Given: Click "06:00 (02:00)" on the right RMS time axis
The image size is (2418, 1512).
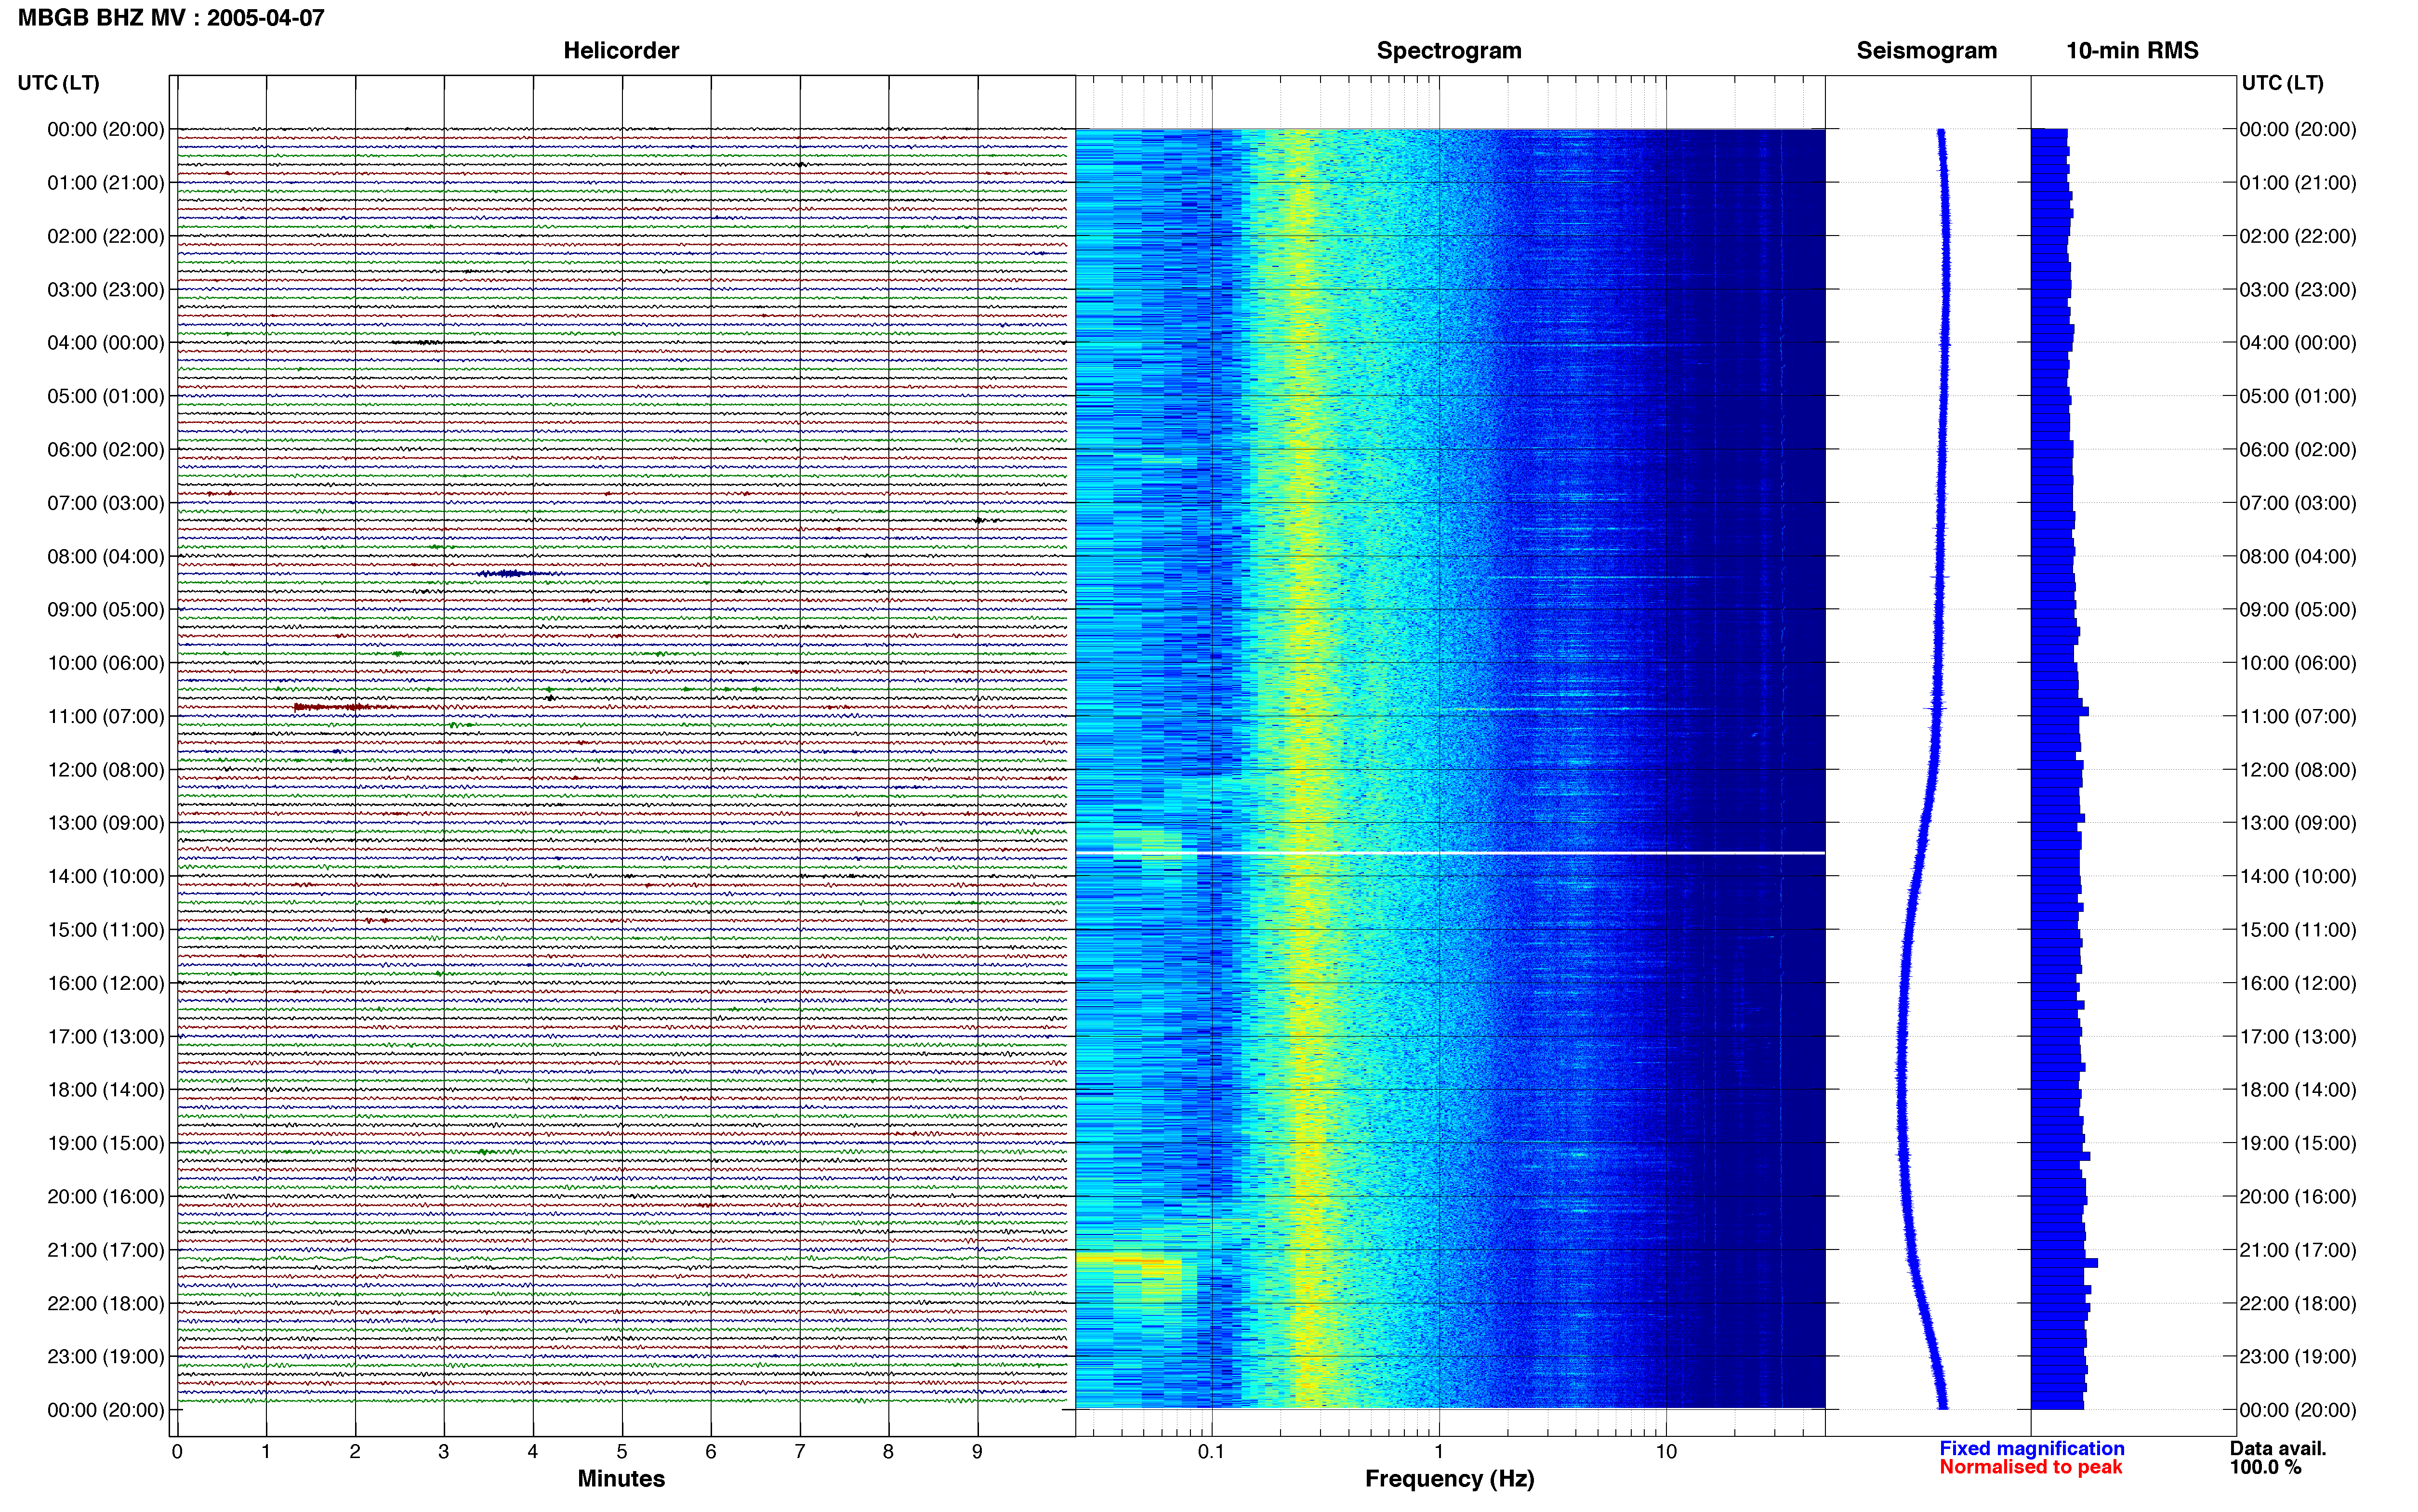Looking at the screenshot, I should (2298, 449).
